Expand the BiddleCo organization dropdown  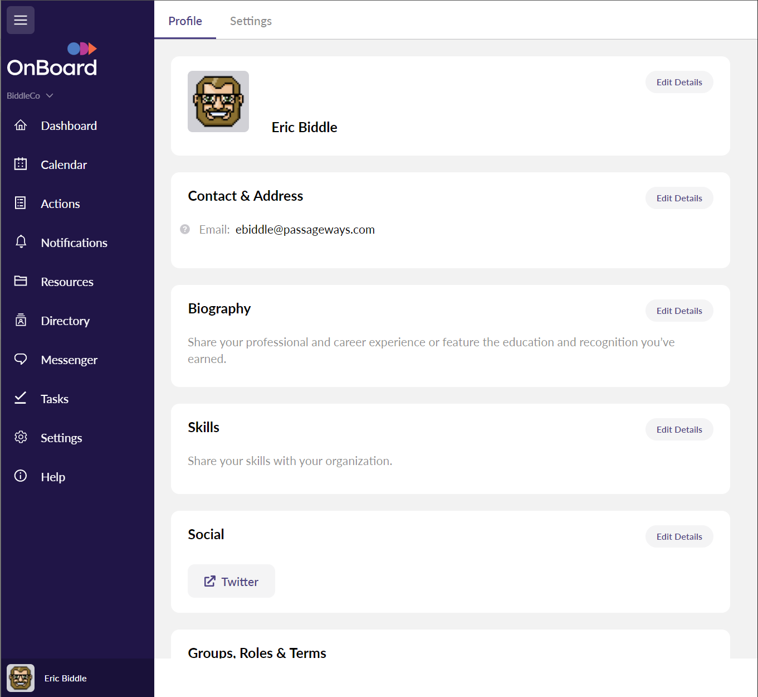coord(30,95)
